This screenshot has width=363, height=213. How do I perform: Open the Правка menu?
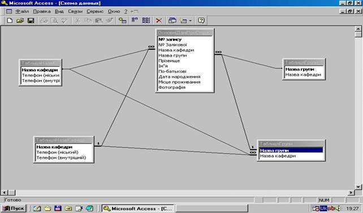(42, 11)
